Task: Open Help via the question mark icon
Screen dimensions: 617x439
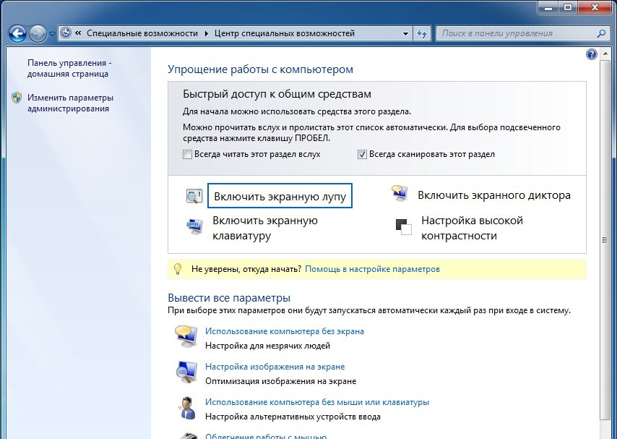Action: click(591, 54)
